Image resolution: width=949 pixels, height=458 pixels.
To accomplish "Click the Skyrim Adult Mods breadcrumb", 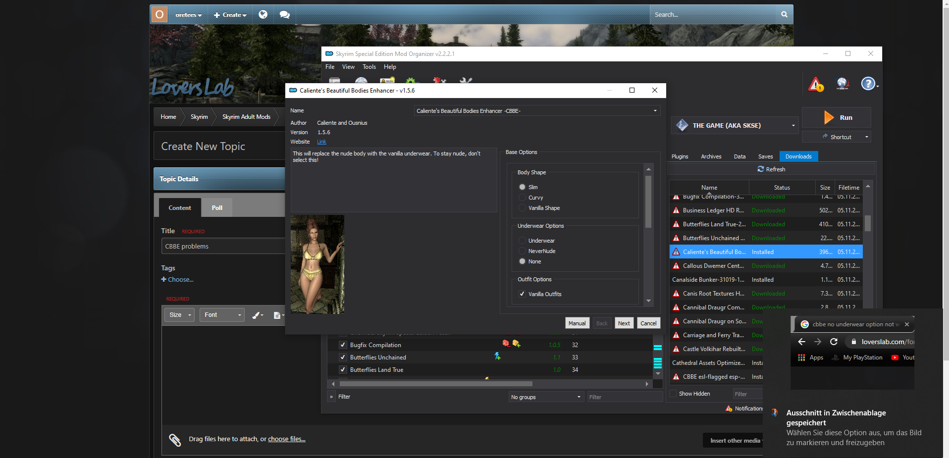I will pos(246,117).
